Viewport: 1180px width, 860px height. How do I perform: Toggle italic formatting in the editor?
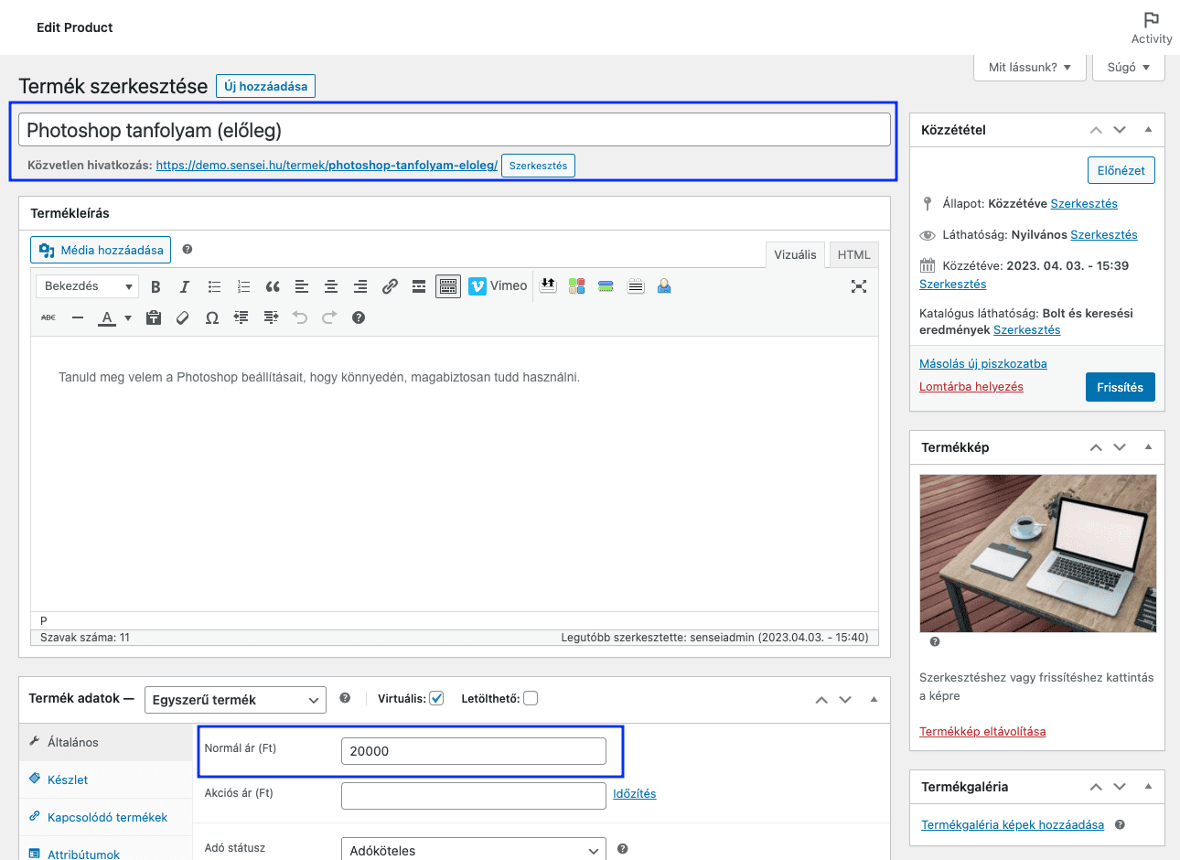(x=185, y=286)
